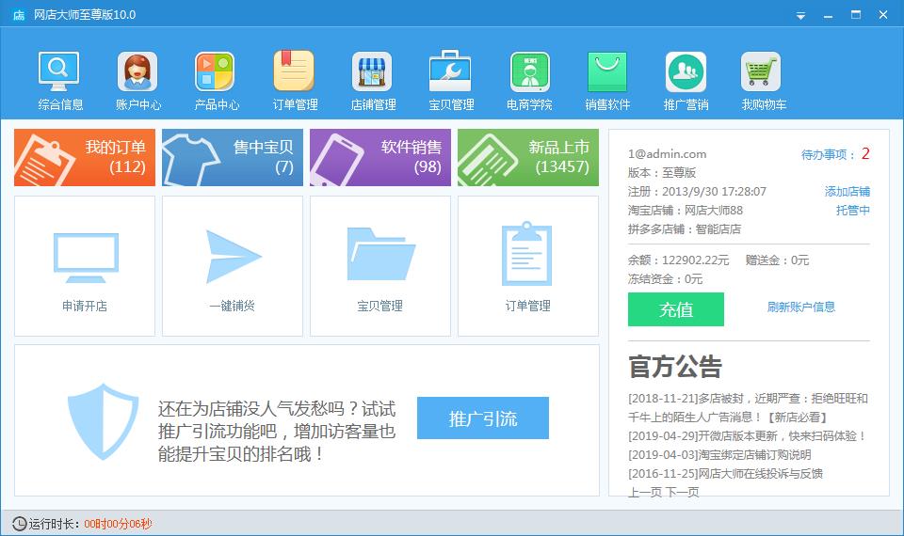Viewport: 904px width, 536px height.
Task: Select the 产品中心 product center icon
Action: (216, 81)
